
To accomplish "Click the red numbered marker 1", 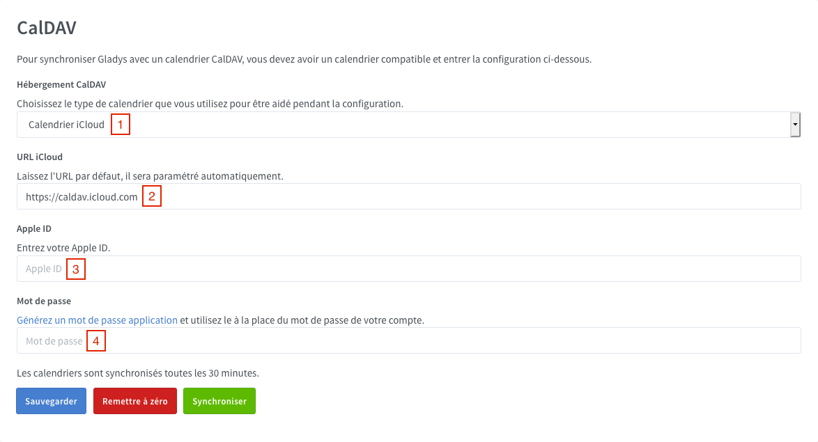I will [x=121, y=125].
